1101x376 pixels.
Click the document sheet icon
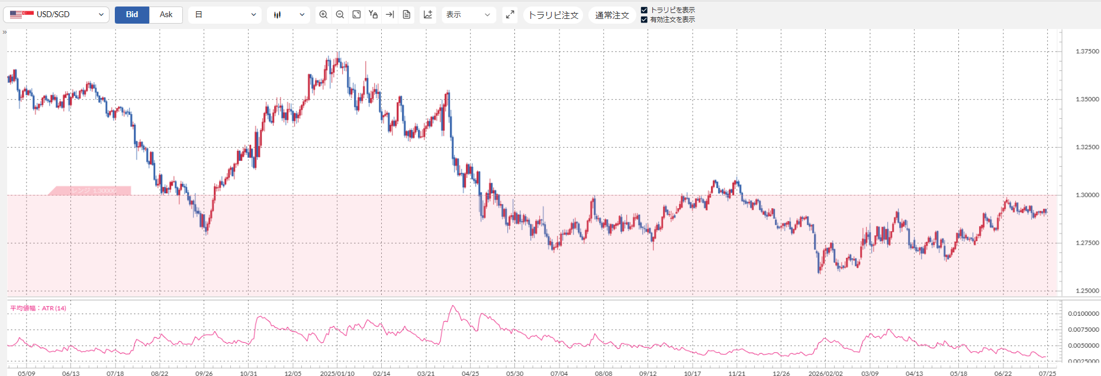[407, 15]
